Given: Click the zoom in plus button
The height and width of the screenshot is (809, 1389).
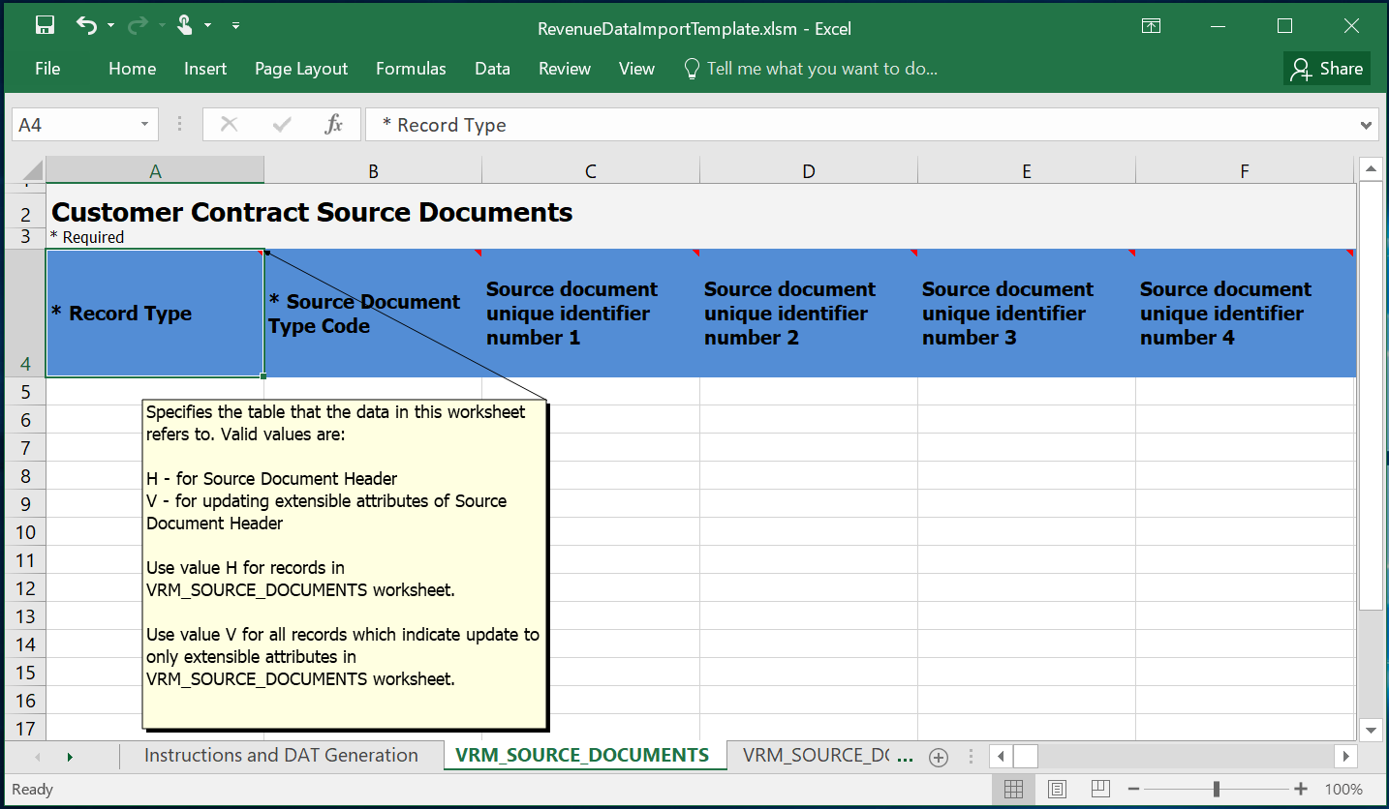Looking at the screenshot, I should coord(1301,789).
